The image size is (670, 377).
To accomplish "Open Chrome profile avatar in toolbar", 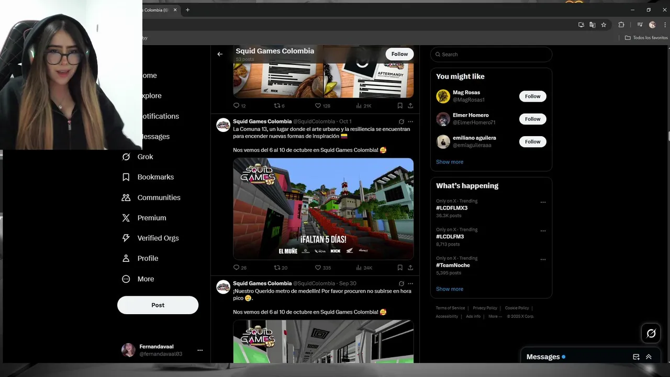I will click(652, 25).
